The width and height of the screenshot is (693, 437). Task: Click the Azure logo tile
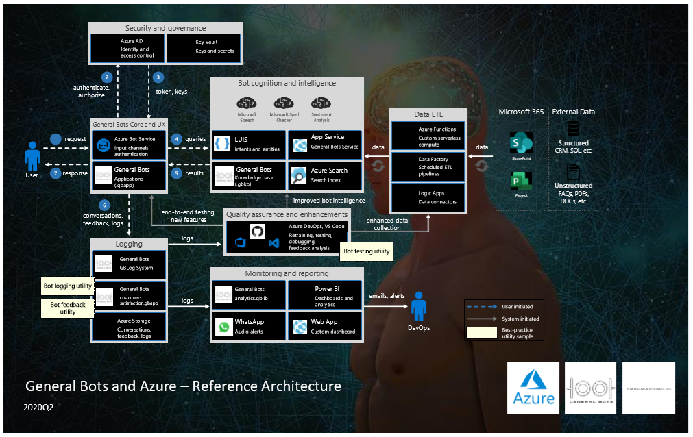[533, 388]
